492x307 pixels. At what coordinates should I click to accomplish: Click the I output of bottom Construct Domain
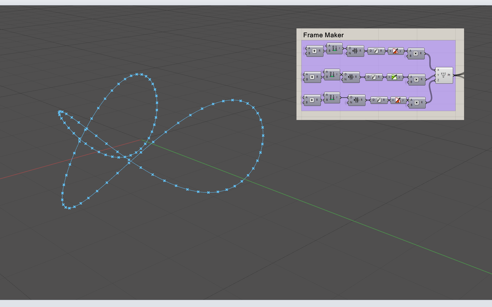337,97
